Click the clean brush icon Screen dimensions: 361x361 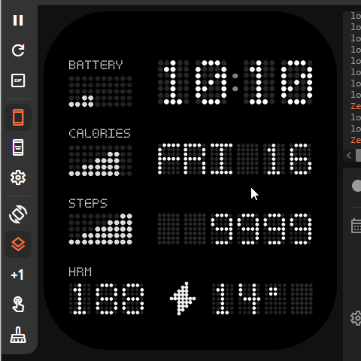18,335
